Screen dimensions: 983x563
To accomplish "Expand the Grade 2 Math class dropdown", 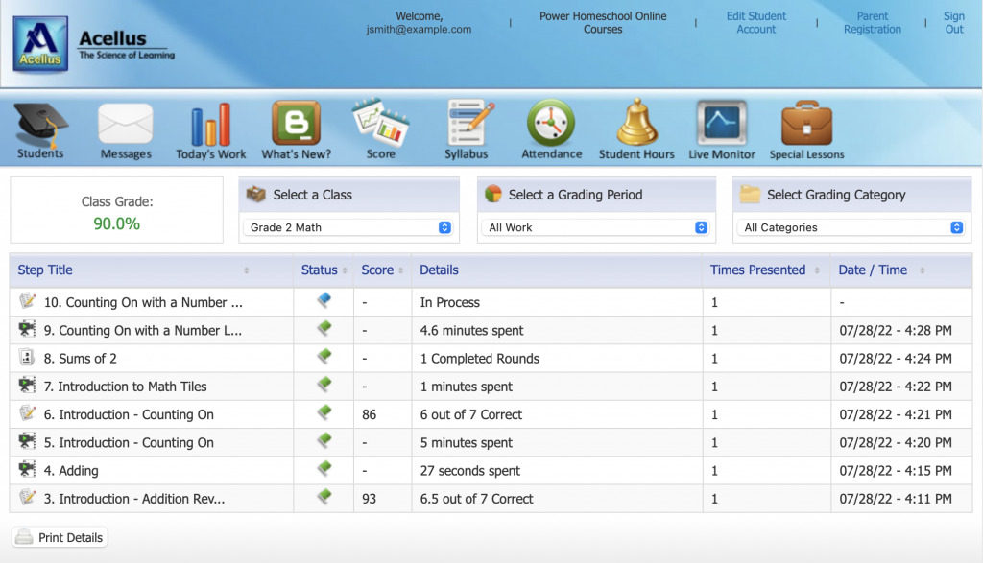I will [x=349, y=228].
